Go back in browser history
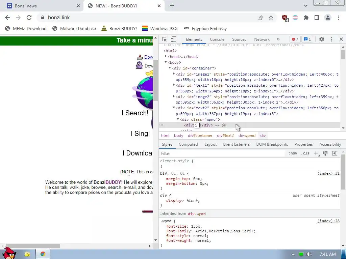The width and height of the screenshot is (346, 259). [x=7, y=18]
